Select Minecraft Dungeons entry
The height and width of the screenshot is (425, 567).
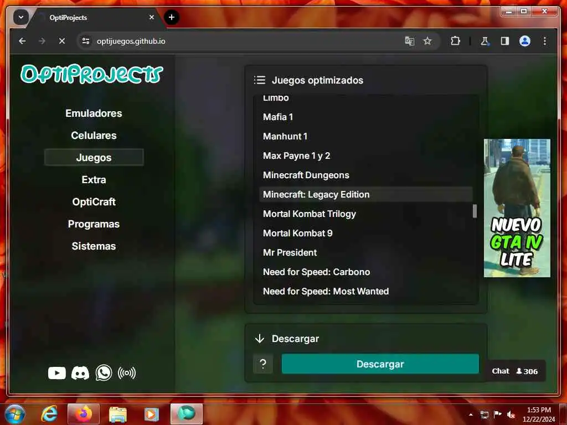pyautogui.click(x=365, y=175)
